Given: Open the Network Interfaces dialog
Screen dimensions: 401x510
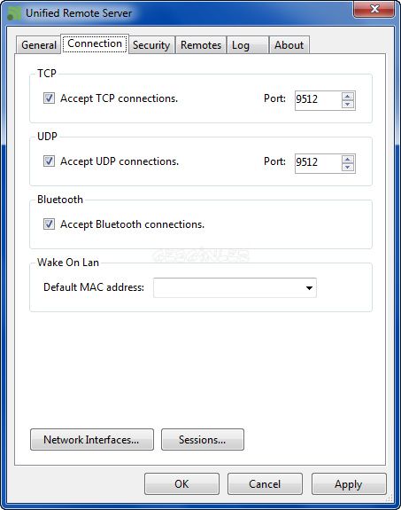Looking at the screenshot, I should pyautogui.click(x=92, y=439).
